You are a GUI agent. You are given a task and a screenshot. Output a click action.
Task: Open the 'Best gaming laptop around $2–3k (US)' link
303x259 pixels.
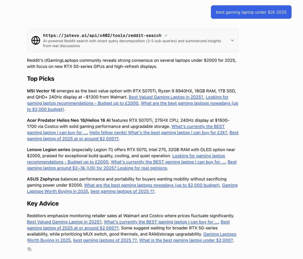click(x=97, y=168)
